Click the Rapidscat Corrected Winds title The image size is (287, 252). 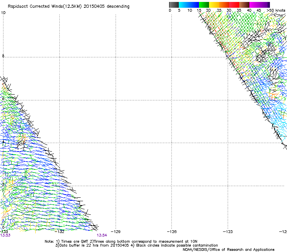[x=69, y=7]
